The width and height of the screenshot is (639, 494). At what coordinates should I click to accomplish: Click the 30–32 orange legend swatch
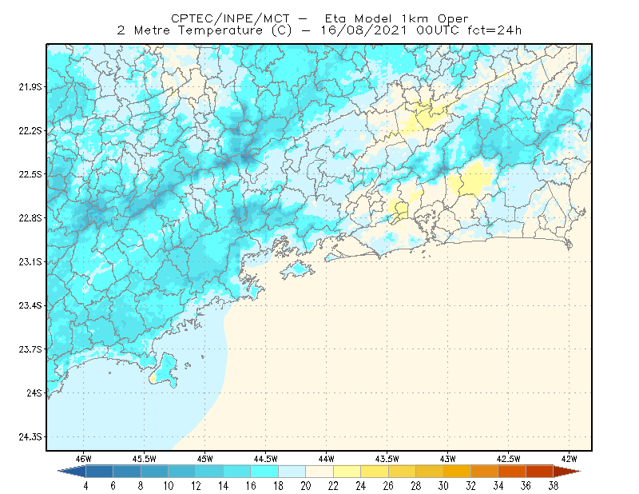point(457,472)
